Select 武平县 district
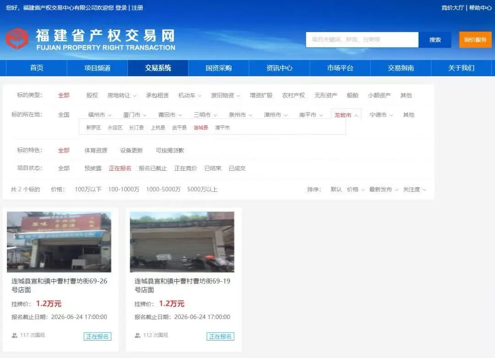 pos(179,128)
